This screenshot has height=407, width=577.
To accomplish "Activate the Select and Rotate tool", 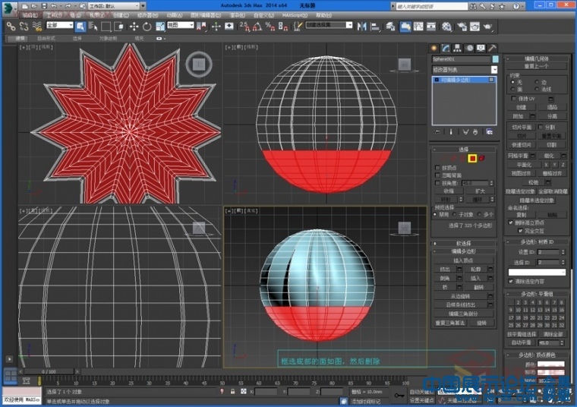I will point(147,27).
